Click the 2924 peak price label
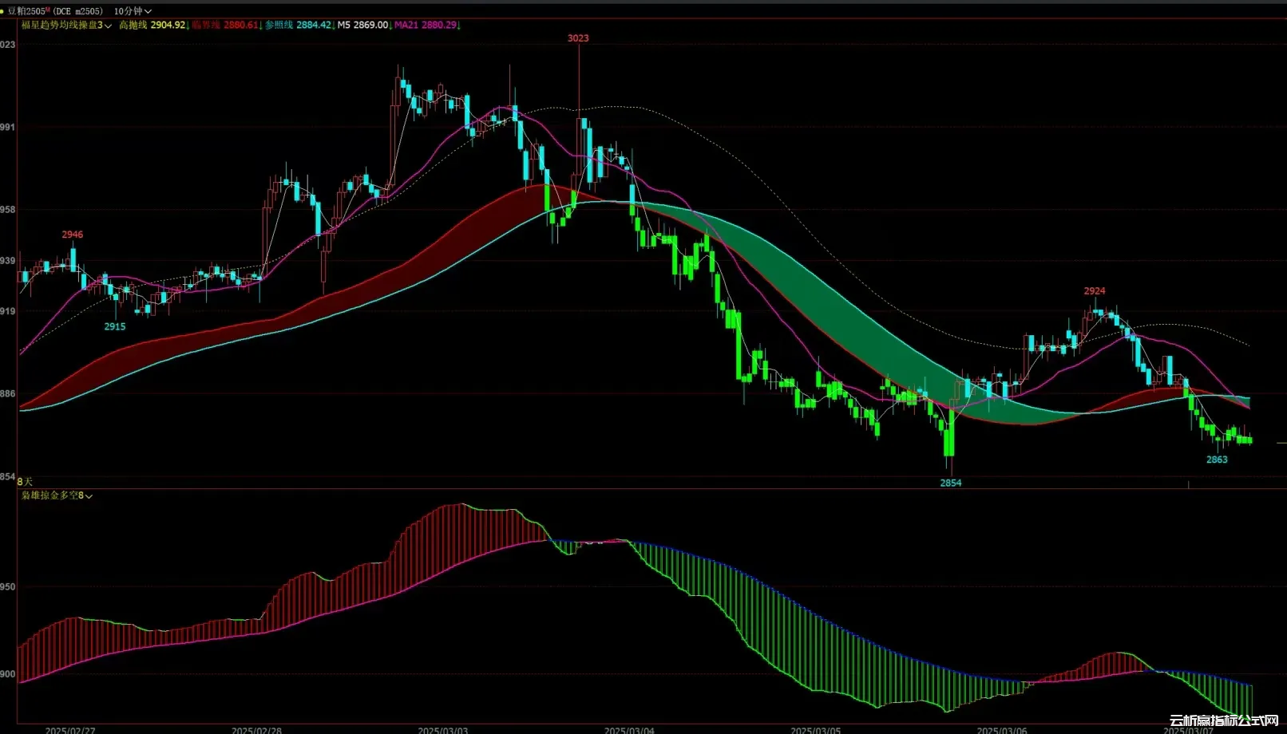 tap(1095, 291)
